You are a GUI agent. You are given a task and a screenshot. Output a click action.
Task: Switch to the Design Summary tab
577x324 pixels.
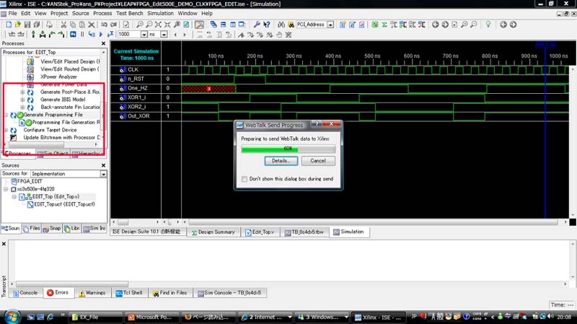[x=213, y=232]
